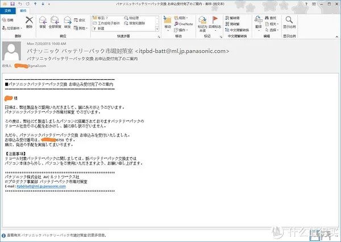Go to next item with down arrow
The height and width of the screenshot is (242, 341).
[43, 4]
